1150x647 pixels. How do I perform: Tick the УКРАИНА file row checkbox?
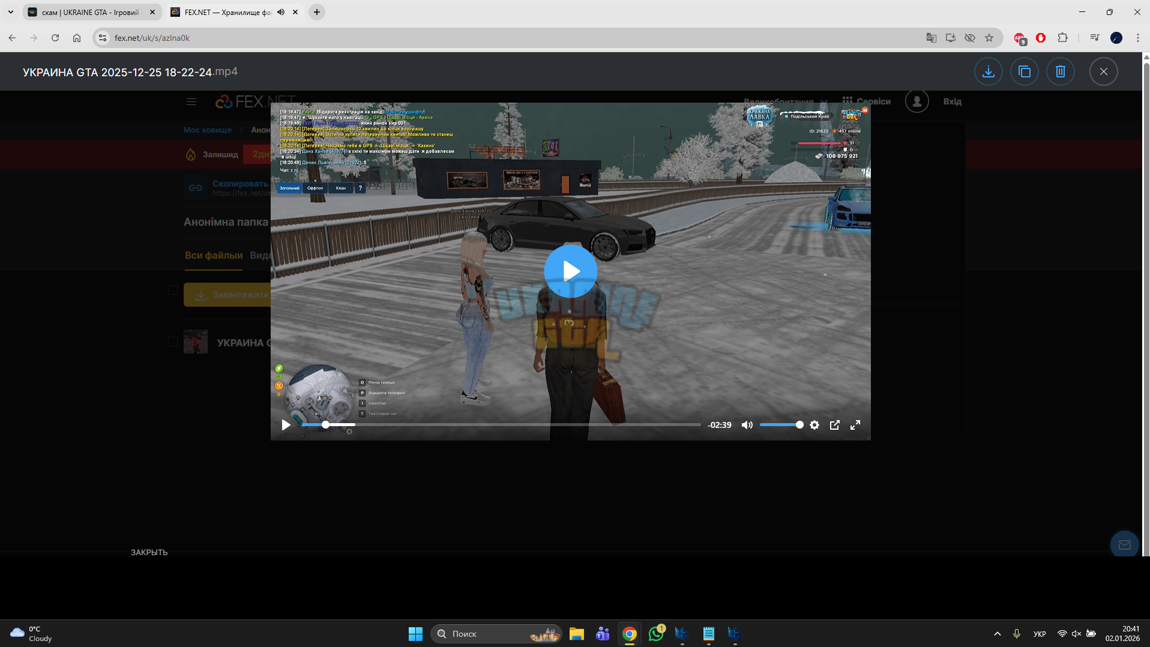click(x=173, y=342)
